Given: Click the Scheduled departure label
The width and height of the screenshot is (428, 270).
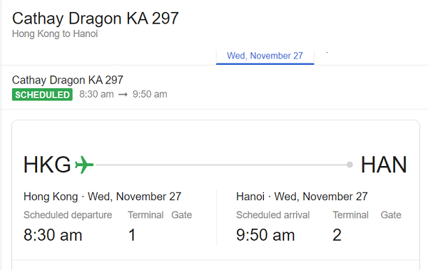Looking at the screenshot, I should [x=68, y=215].
